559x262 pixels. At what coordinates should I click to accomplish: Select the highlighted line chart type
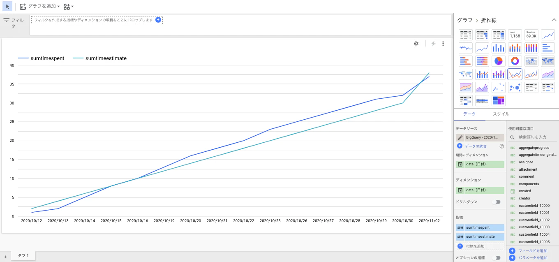(x=515, y=74)
